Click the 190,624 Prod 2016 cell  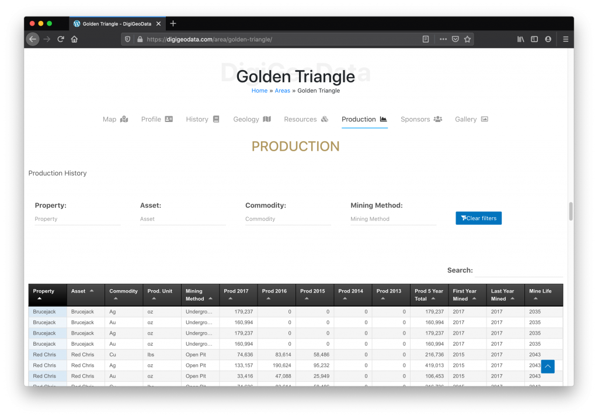276,365
